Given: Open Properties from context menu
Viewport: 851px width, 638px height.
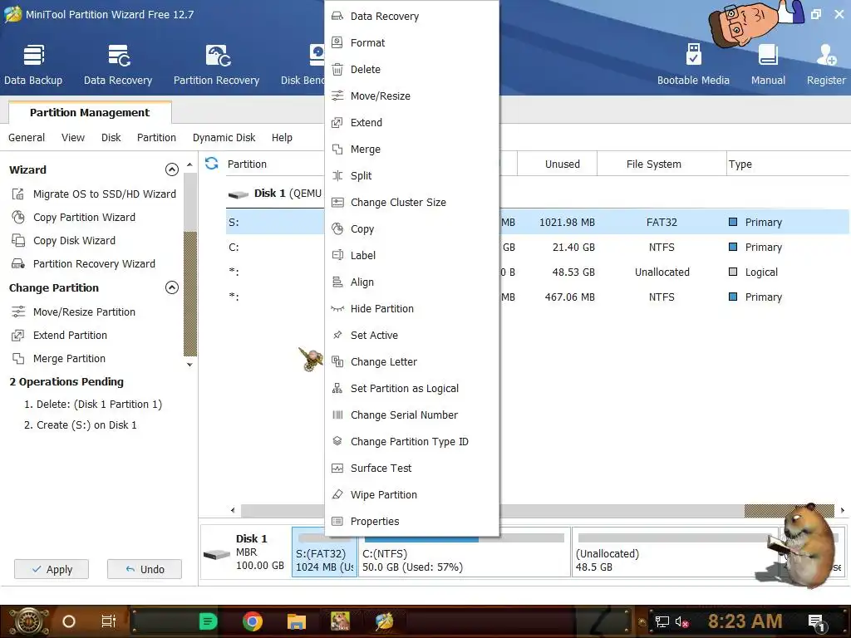Looking at the screenshot, I should click(x=411, y=522).
